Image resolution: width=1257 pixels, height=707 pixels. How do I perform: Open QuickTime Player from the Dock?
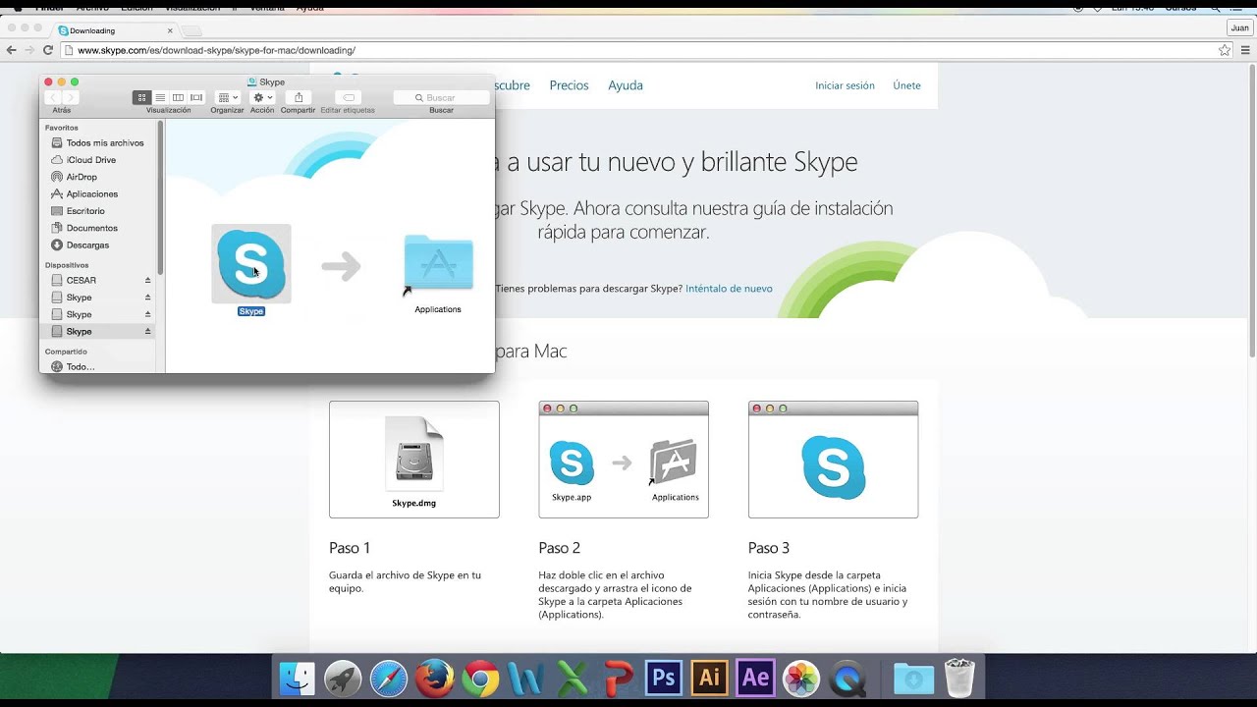click(847, 679)
